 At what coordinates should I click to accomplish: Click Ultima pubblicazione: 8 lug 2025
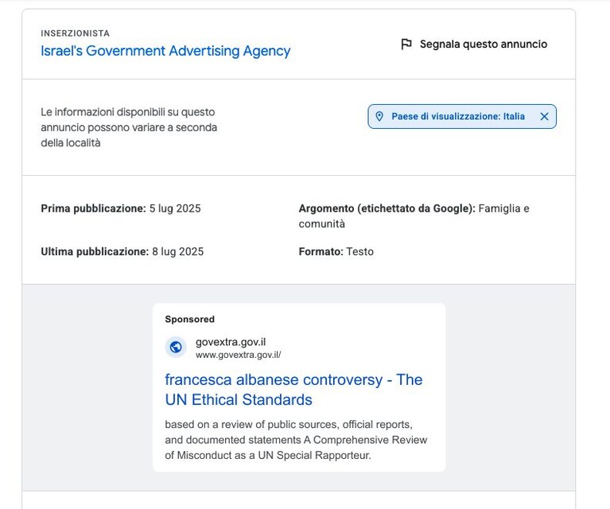pos(122,252)
